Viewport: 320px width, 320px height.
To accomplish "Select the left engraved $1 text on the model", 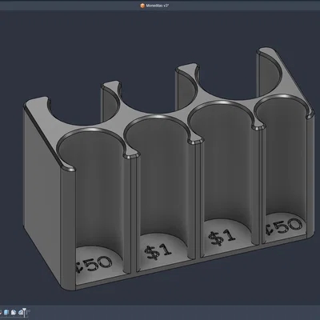I will pos(158,251).
